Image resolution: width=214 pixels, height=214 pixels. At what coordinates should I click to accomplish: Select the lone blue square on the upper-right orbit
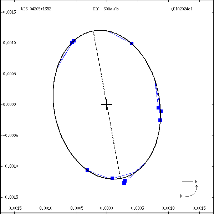tap(132, 44)
